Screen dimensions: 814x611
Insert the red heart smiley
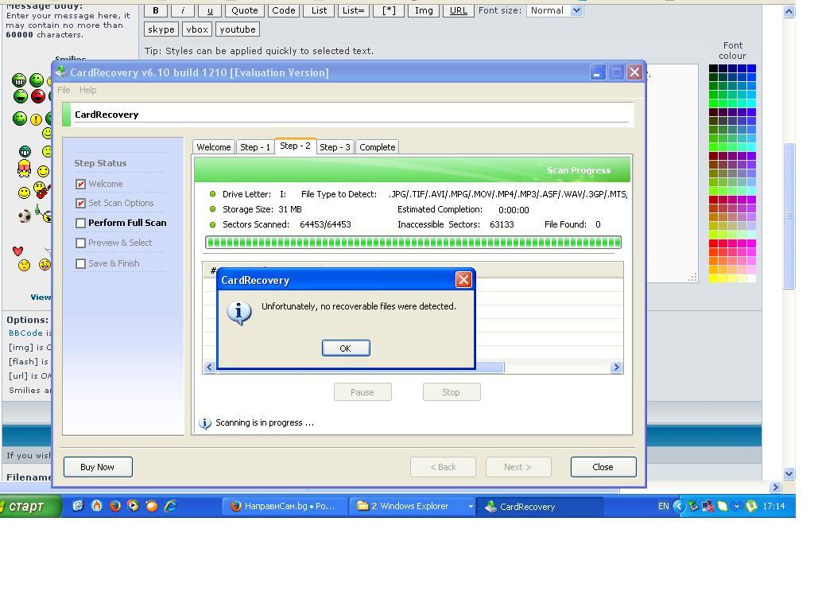click(18, 251)
